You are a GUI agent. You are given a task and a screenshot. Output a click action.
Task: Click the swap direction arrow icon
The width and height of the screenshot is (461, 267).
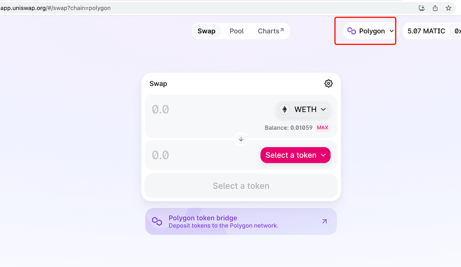[x=241, y=139]
